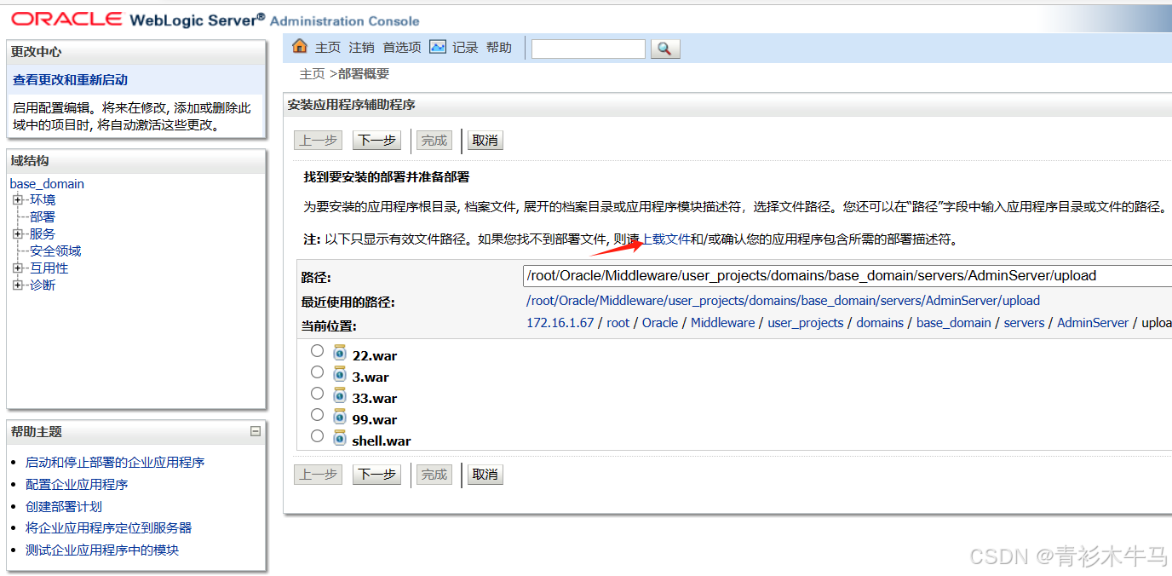The height and width of the screenshot is (576, 1172).
Task: Collapse the 帮助主题 panel with minus icon
Action: coord(256,431)
